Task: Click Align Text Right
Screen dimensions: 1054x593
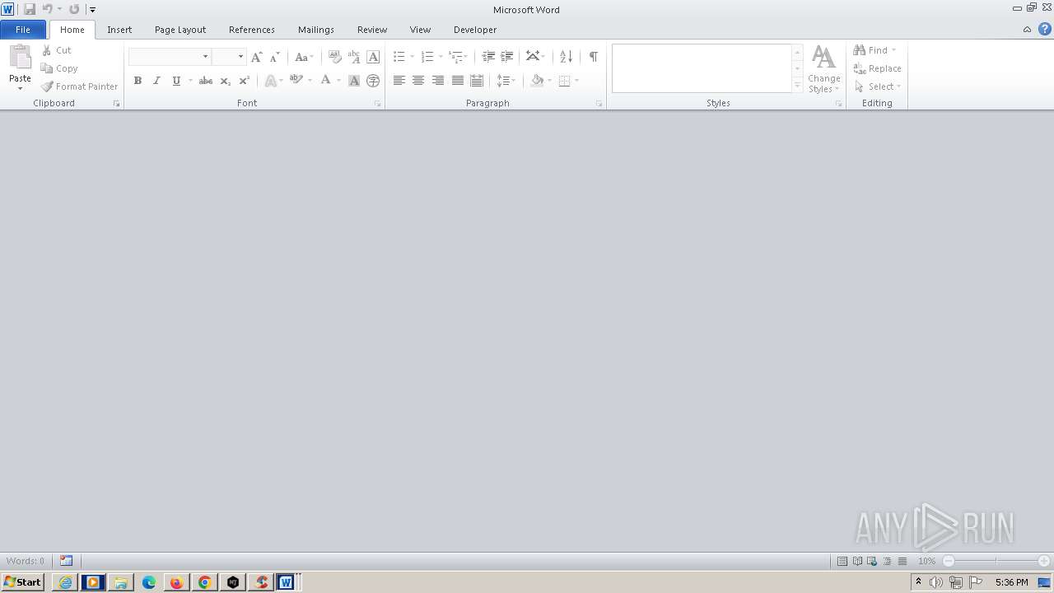Action: [x=438, y=81]
